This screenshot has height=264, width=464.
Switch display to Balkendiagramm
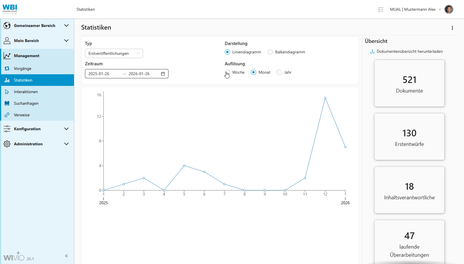tap(270, 52)
